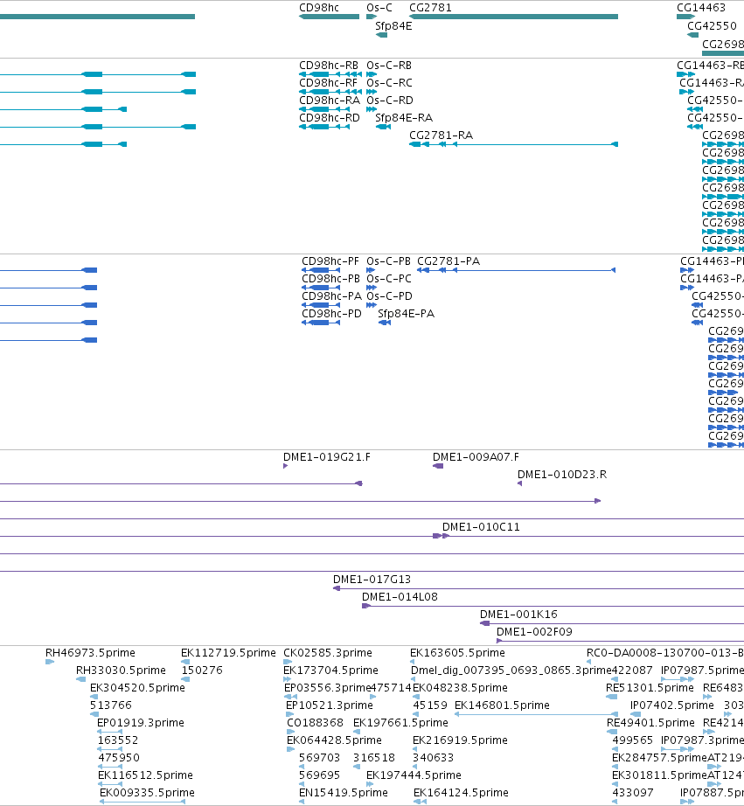This screenshot has height=806, width=744.
Task: Select BAC clone DME1-001K16
Action: pos(518,615)
